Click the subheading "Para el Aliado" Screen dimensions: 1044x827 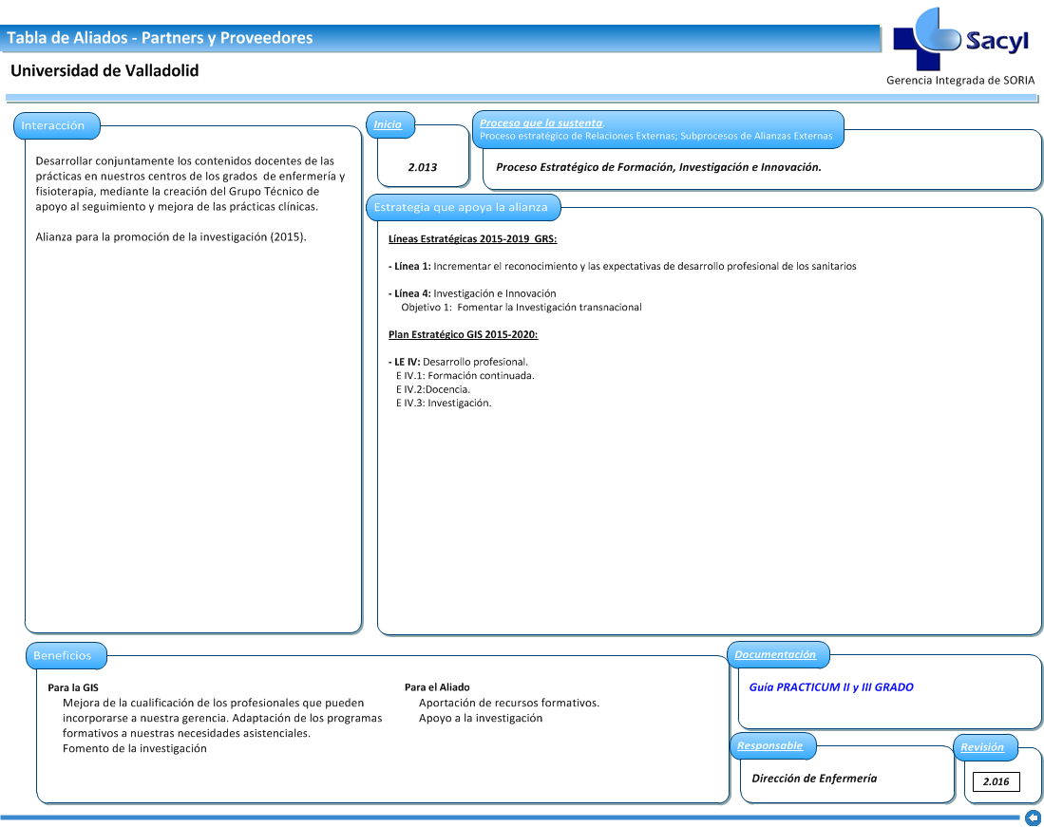pos(437,687)
